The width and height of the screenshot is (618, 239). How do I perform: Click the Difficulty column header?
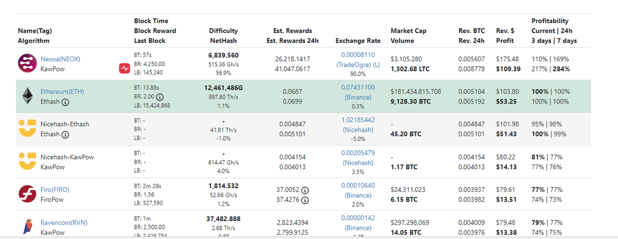[224, 31]
